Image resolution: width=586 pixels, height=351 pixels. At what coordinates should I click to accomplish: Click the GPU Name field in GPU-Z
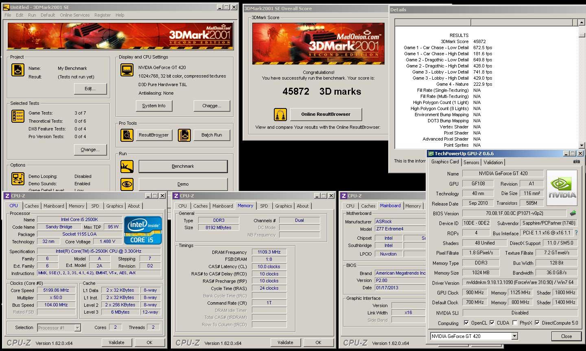503,173
